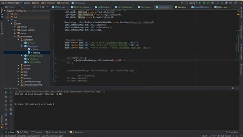The image size is (243, 137).
Task: Open the Terminal tool window
Action: [x=37, y=132]
